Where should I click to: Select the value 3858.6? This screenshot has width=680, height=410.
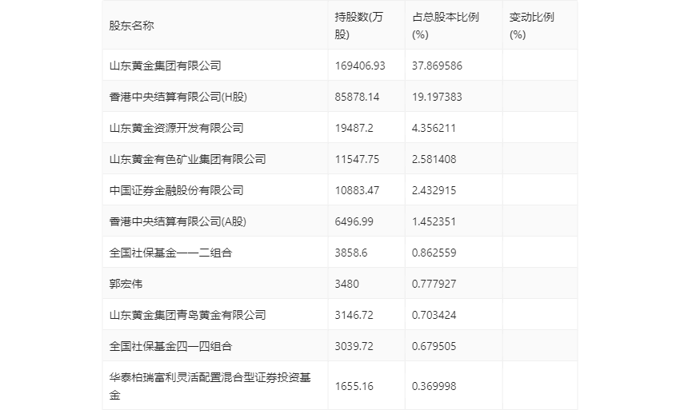[351, 253]
